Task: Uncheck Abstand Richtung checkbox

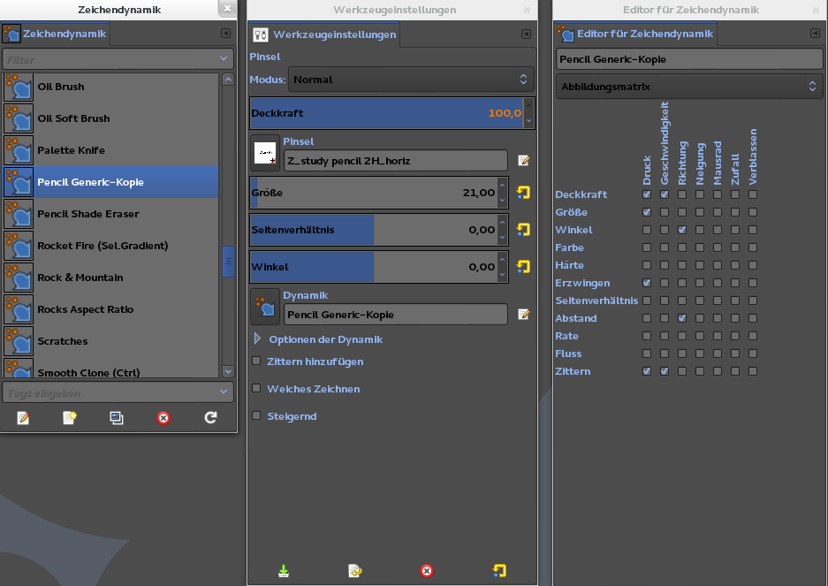Action: 682,318
